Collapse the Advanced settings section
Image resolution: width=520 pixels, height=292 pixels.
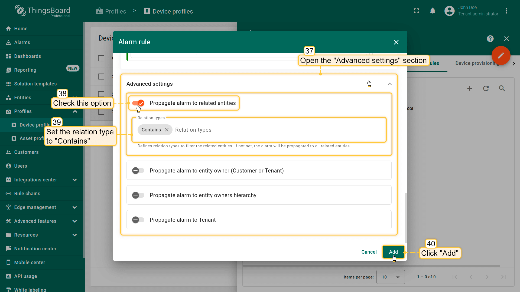pos(389,84)
